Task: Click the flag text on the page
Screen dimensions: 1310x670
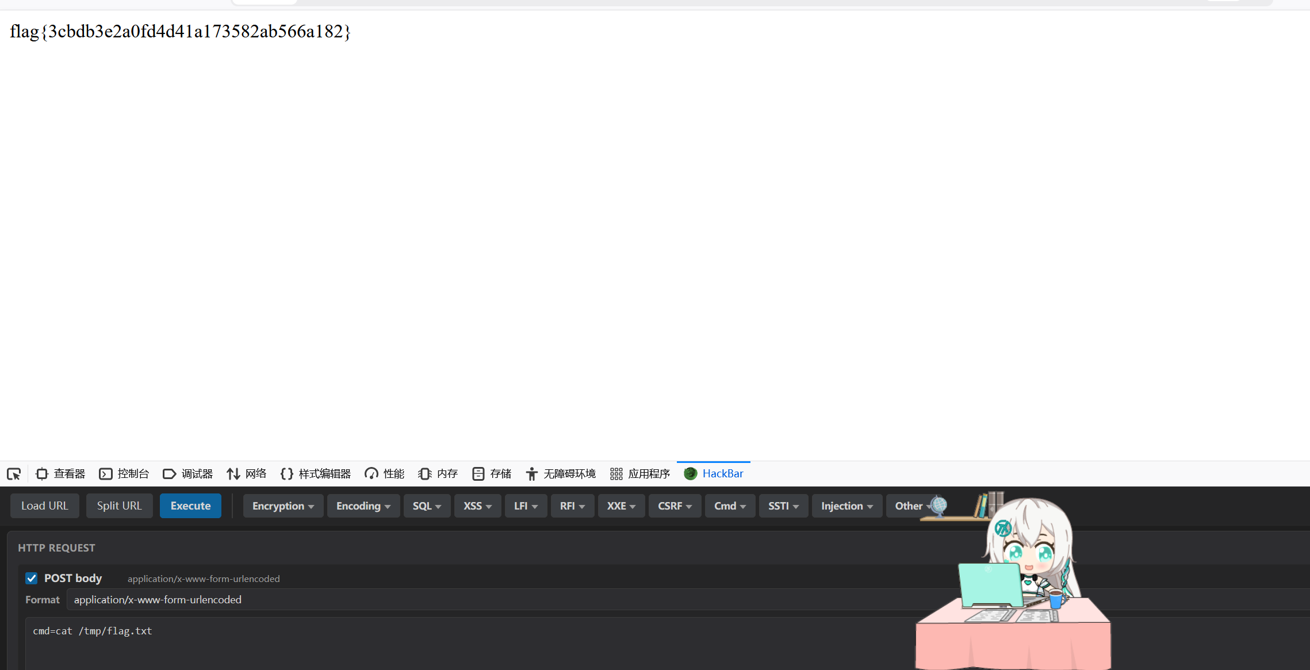Action: click(x=181, y=32)
